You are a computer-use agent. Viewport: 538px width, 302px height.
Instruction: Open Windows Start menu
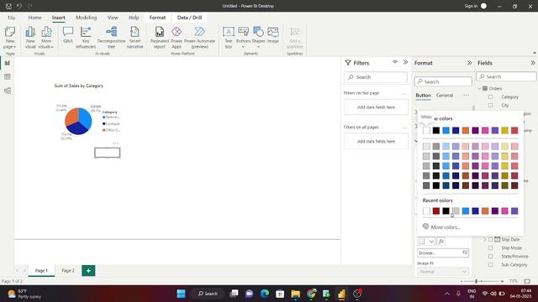pyautogui.click(x=181, y=294)
